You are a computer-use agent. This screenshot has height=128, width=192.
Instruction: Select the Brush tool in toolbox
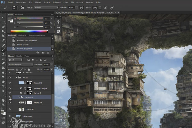[3, 50]
